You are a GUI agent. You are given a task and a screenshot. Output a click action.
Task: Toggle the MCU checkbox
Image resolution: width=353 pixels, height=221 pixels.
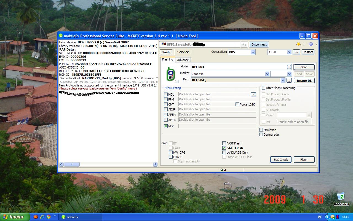pyautogui.click(x=166, y=94)
